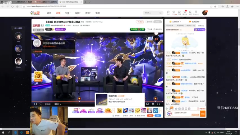
Task: Click the purple 超级粉丝团 badge button
Action: point(60,29)
